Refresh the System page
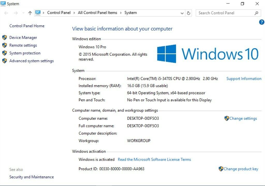 point(189,13)
